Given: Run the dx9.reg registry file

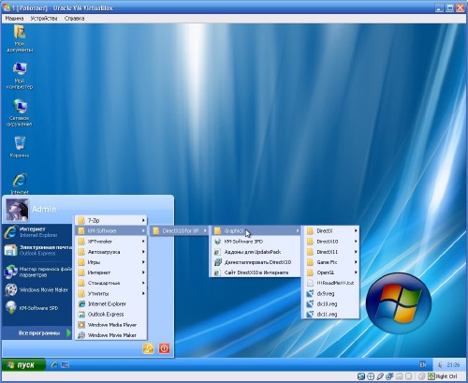Looking at the screenshot, I should 331,293.
